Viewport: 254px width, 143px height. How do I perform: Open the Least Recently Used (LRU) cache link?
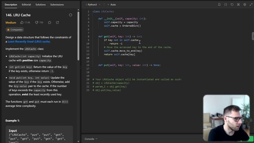29,41
